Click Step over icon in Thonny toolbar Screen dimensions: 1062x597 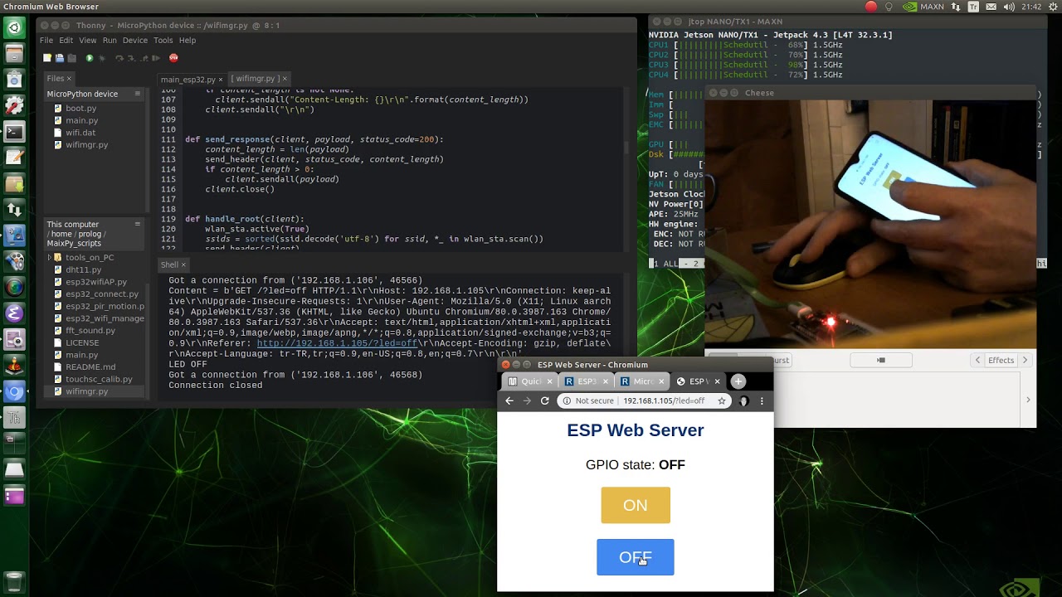(x=119, y=58)
